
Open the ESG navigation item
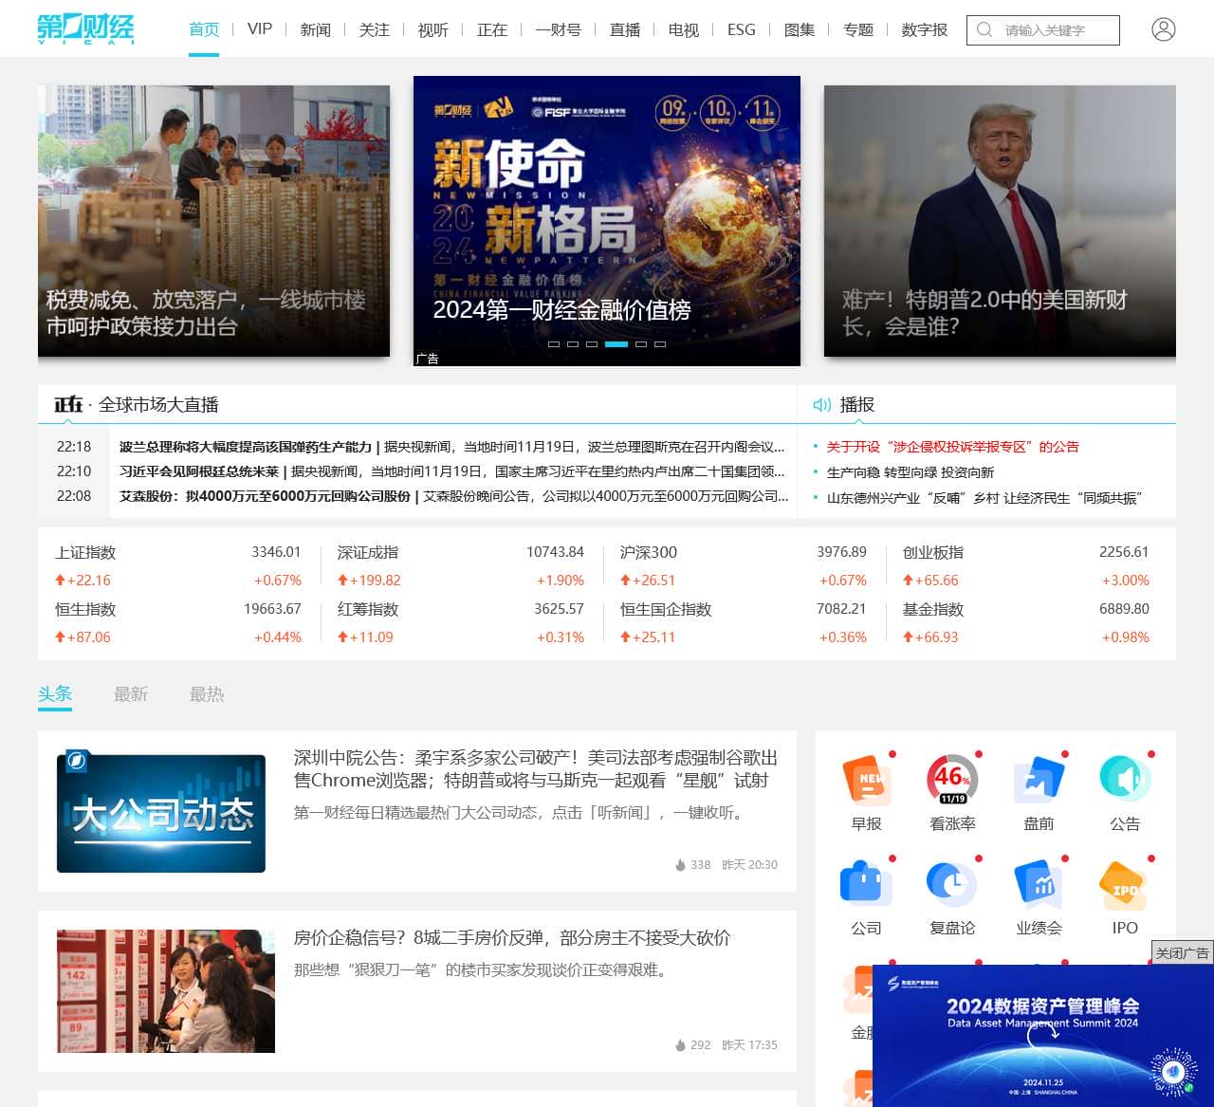pyautogui.click(x=742, y=29)
